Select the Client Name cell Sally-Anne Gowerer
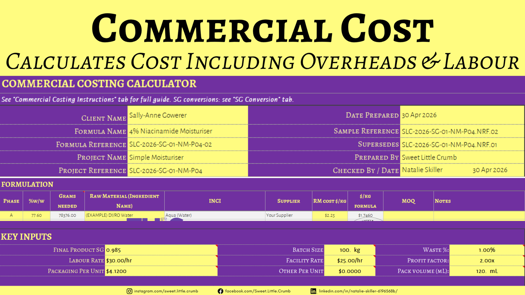 click(188, 115)
